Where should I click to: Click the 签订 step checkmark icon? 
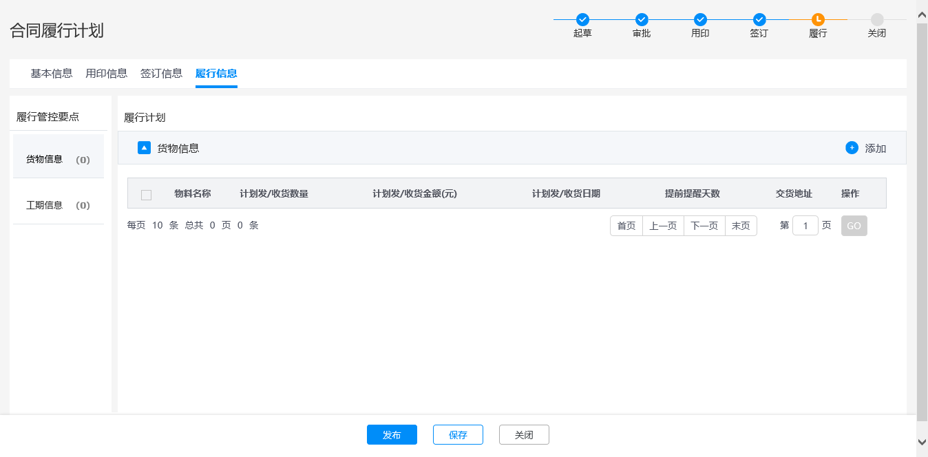point(759,19)
